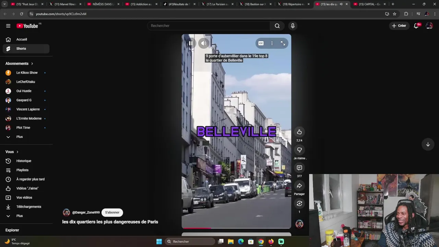Open Téléchargements
439x247 pixels.
pyautogui.click(x=26, y=207)
